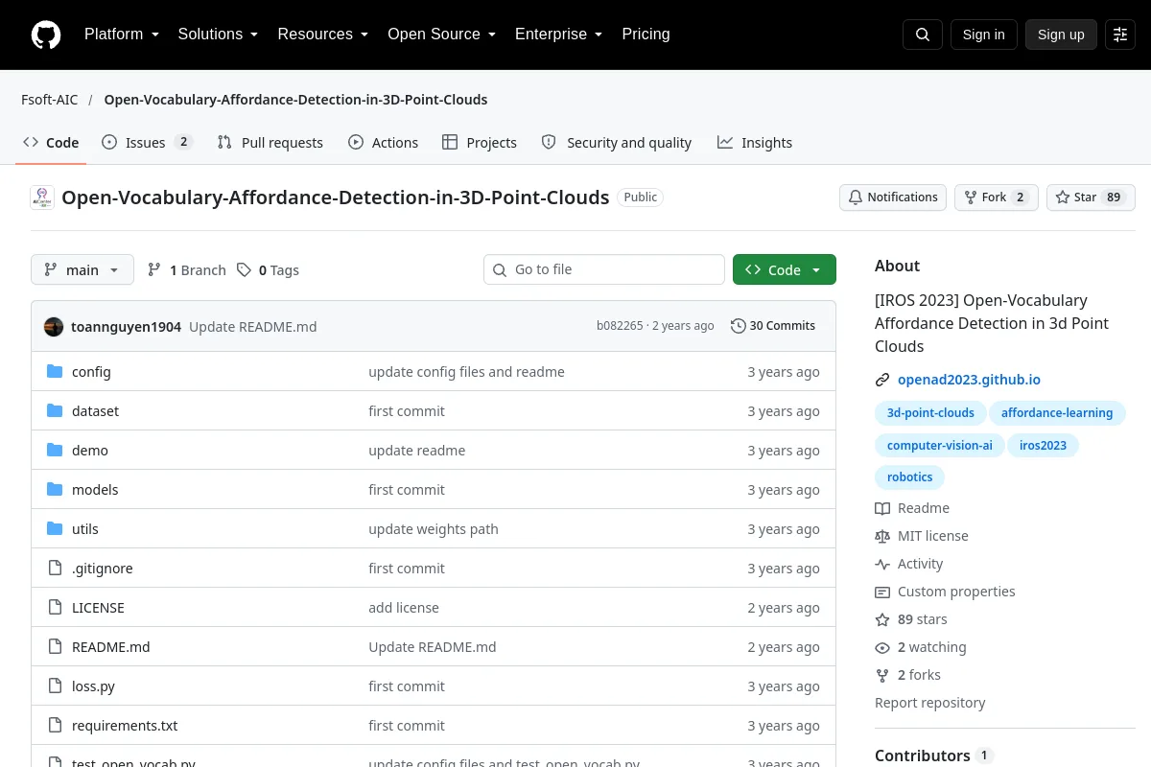Open the Pull requests tab
This screenshot has width=1151, height=767.
[x=270, y=143]
